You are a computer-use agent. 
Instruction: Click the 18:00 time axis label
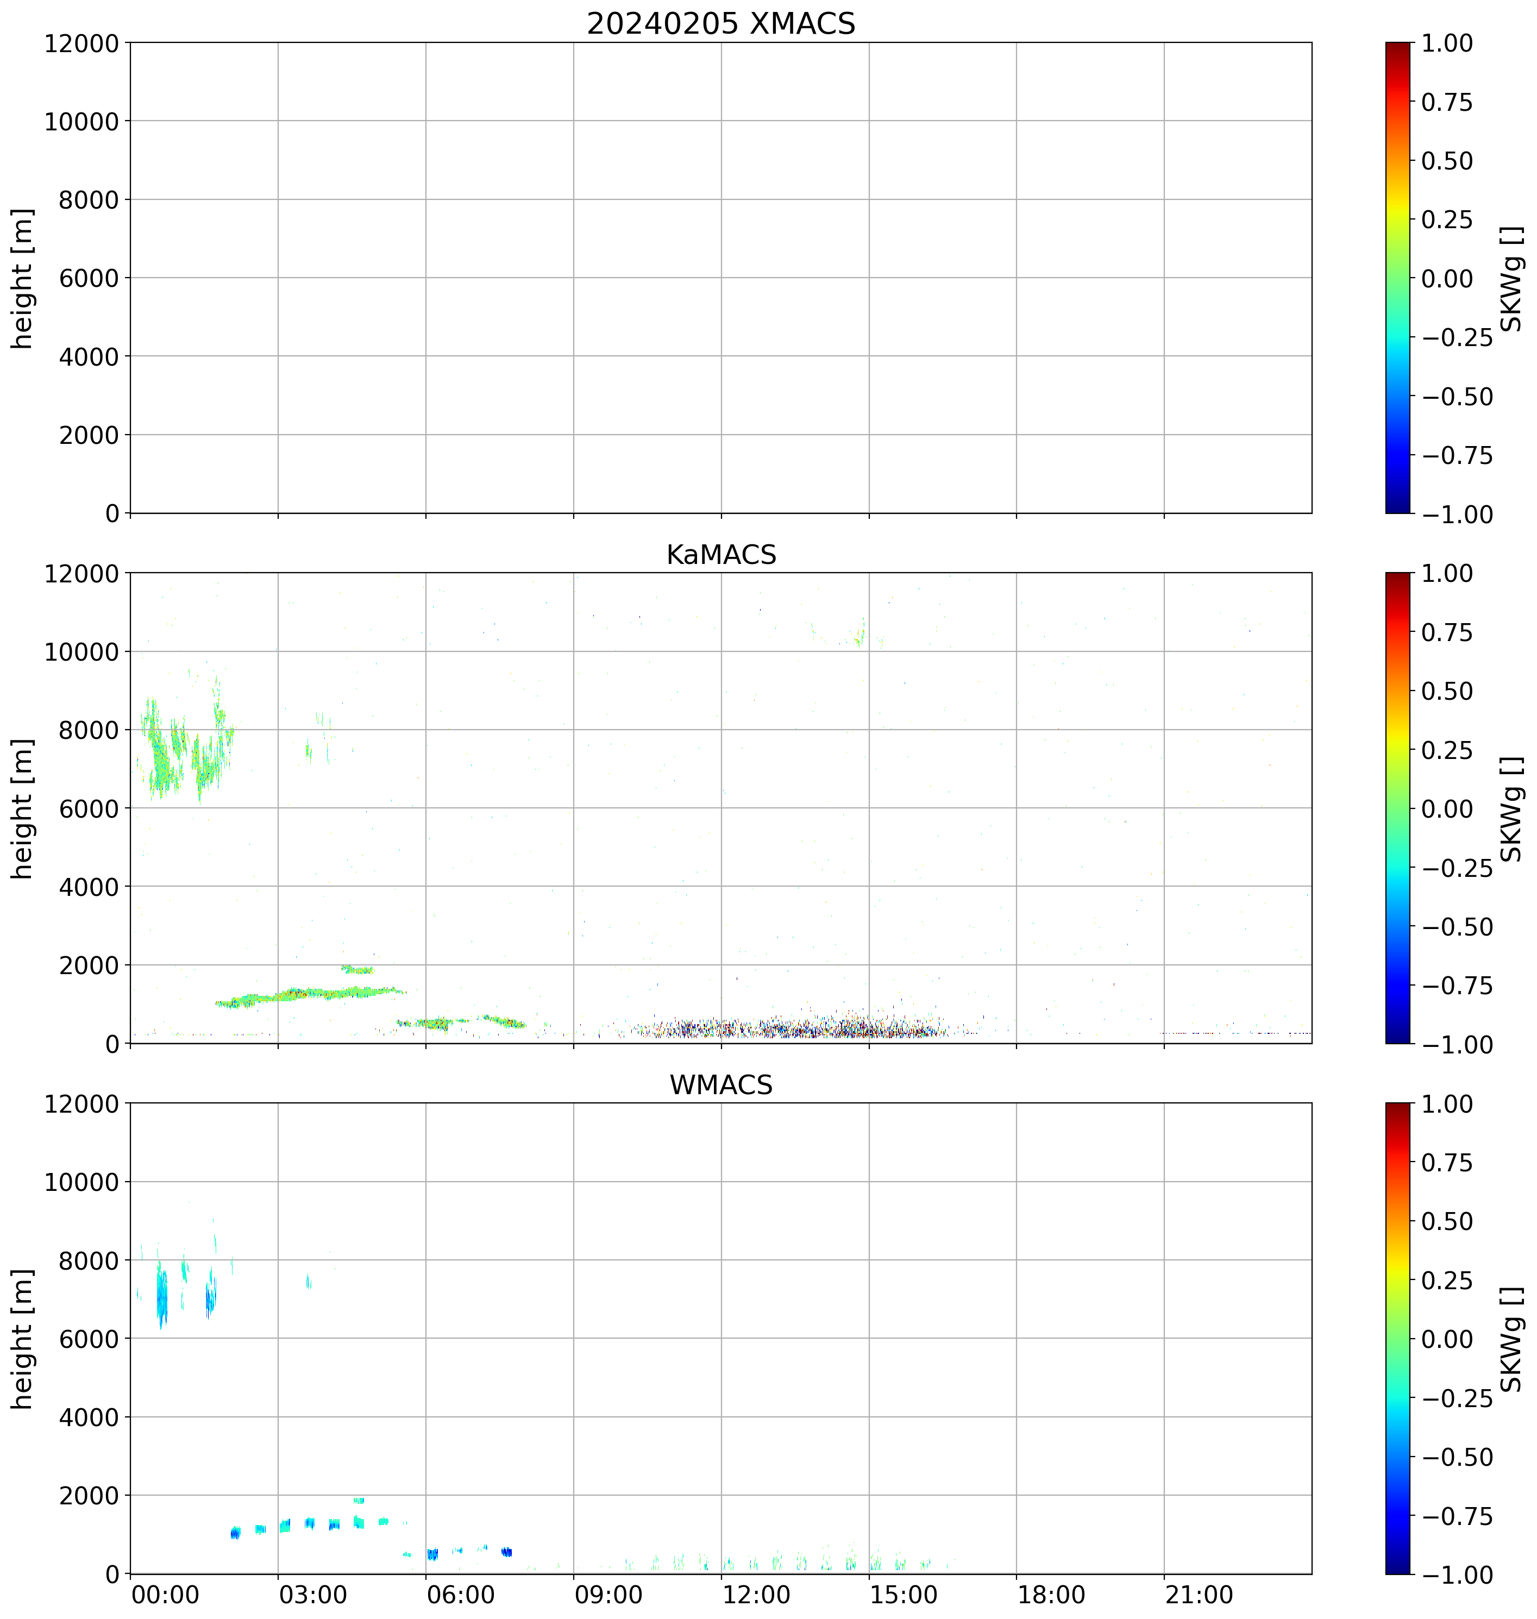tap(1051, 1595)
